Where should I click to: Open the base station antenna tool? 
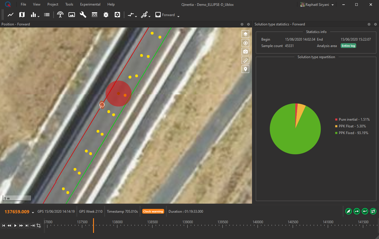[60, 15]
